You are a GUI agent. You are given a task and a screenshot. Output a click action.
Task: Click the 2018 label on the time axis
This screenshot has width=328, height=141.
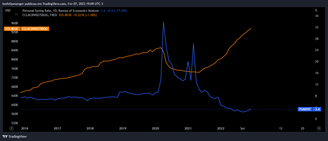[90, 128]
